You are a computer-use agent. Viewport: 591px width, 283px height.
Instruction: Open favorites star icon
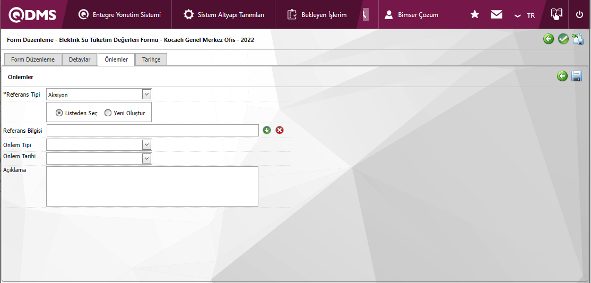click(475, 15)
